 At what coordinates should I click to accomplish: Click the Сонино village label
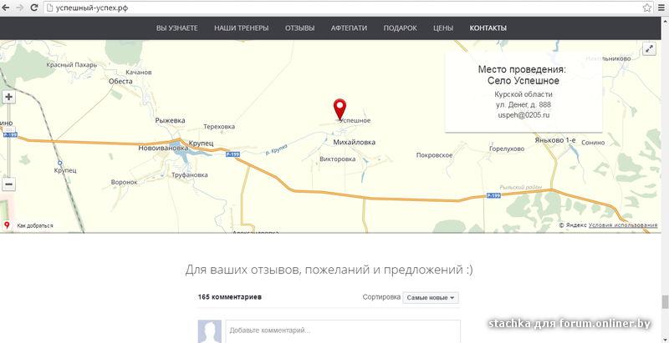tap(593, 143)
